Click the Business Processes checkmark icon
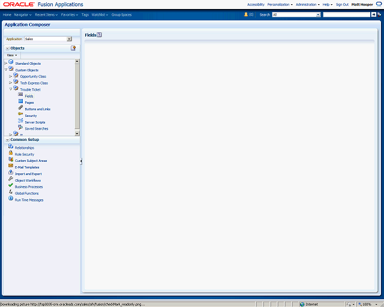Screen dimensions: 384x307 pyautogui.click(x=11, y=185)
